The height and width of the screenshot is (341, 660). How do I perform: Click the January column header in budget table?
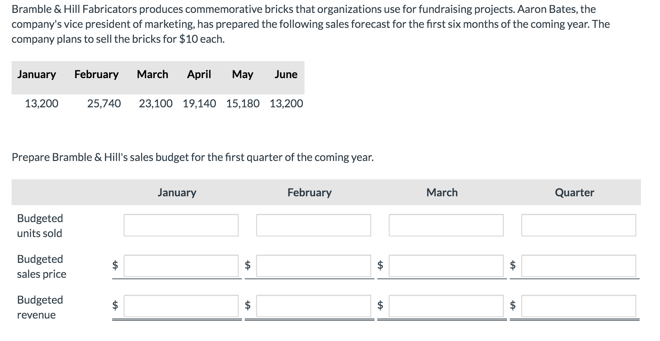point(177,193)
